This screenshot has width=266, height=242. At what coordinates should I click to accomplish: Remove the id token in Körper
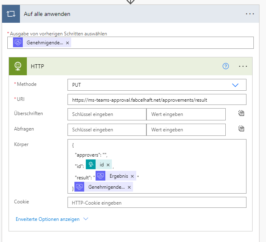[108, 165]
